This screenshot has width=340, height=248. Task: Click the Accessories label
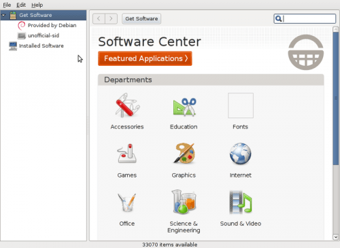[x=127, y=127]
